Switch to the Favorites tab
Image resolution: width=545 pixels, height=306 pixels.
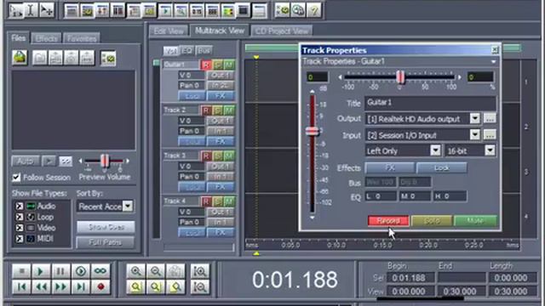click(82, 38)
